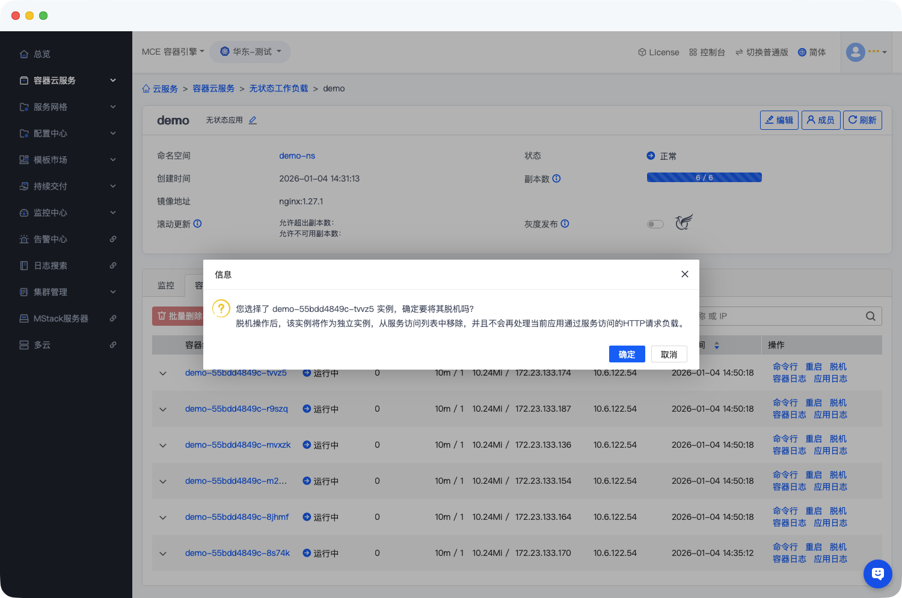The width and height of the screenshot is (902, 598).
Task: Click the 名称 或 IP search field
Action: point(782,316)
